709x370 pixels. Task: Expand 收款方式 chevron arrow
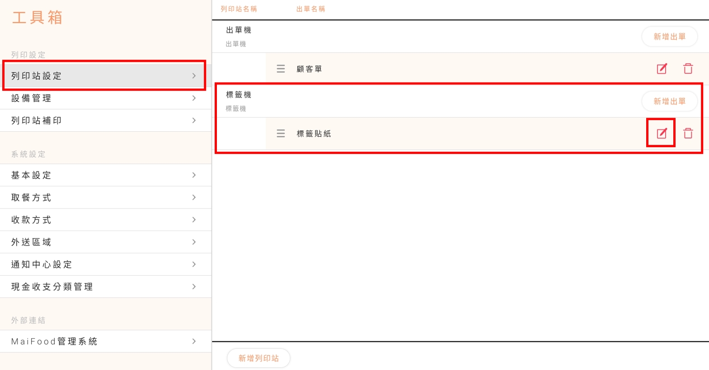point(194,220)
